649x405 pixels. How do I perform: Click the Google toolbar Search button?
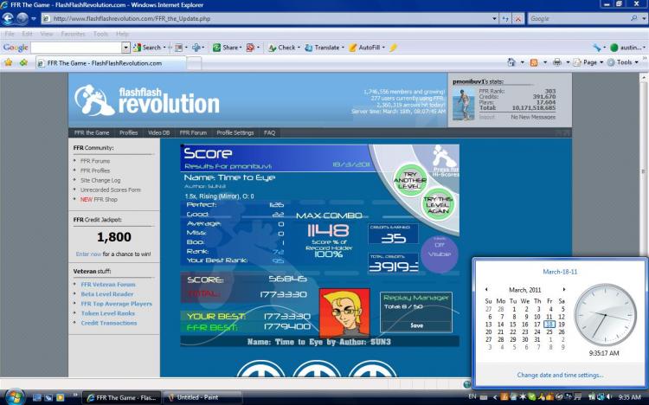coord(147,48)
